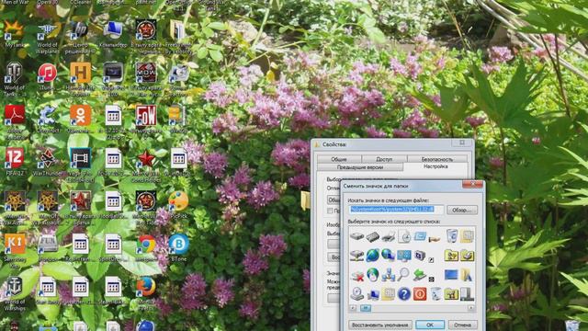Pick the empty Recycle Bin icon in list
Viewport: 588px width, 331px height.
click(x=435, y=294)
